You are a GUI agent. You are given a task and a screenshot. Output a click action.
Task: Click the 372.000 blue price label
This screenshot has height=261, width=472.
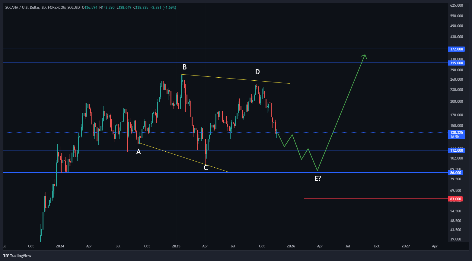[x=456, y=49]
